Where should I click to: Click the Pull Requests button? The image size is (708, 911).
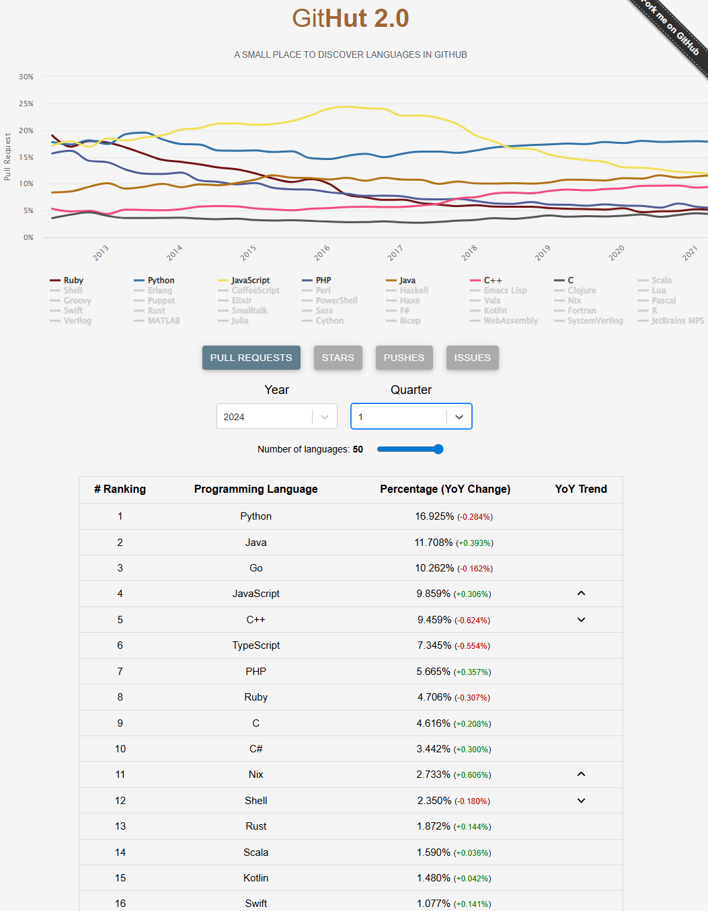pos(251,358)
